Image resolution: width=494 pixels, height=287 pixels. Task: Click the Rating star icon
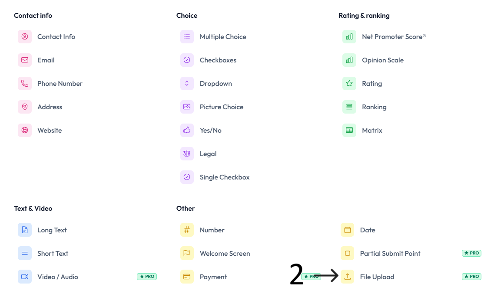coord(349,84)
